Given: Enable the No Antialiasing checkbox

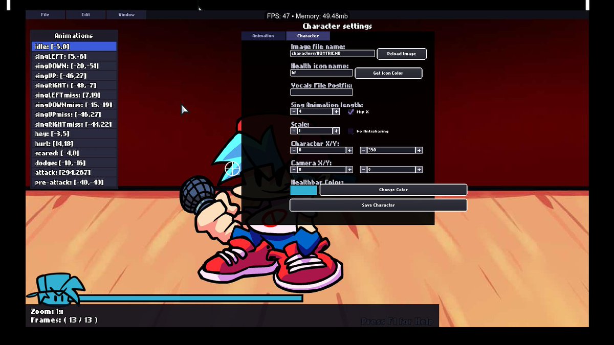Looking at the screenshot, I should [351, 131].
